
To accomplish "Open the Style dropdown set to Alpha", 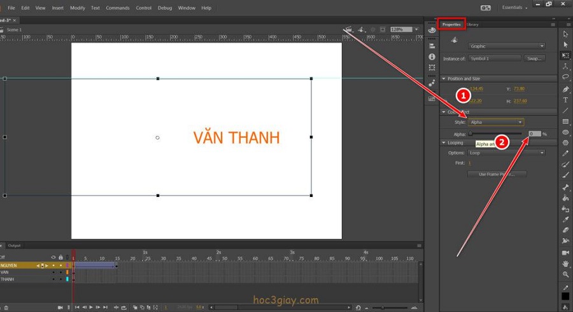I will 497,122.
